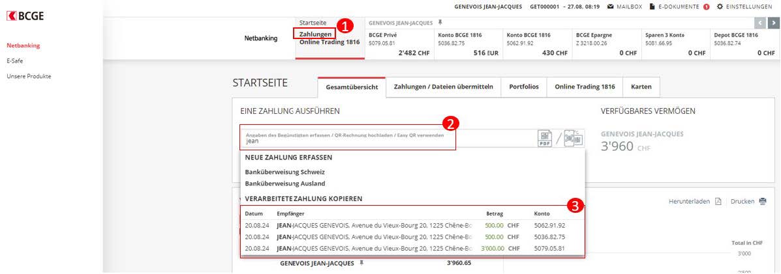The width and height of the screenshot is (781, 274).
Task: Copy payment from account 5036.82.75
Action: click(412, 237)
